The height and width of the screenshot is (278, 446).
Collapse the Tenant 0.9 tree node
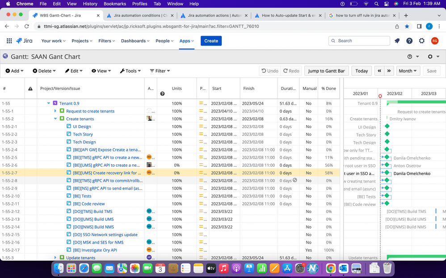(48, 103)
